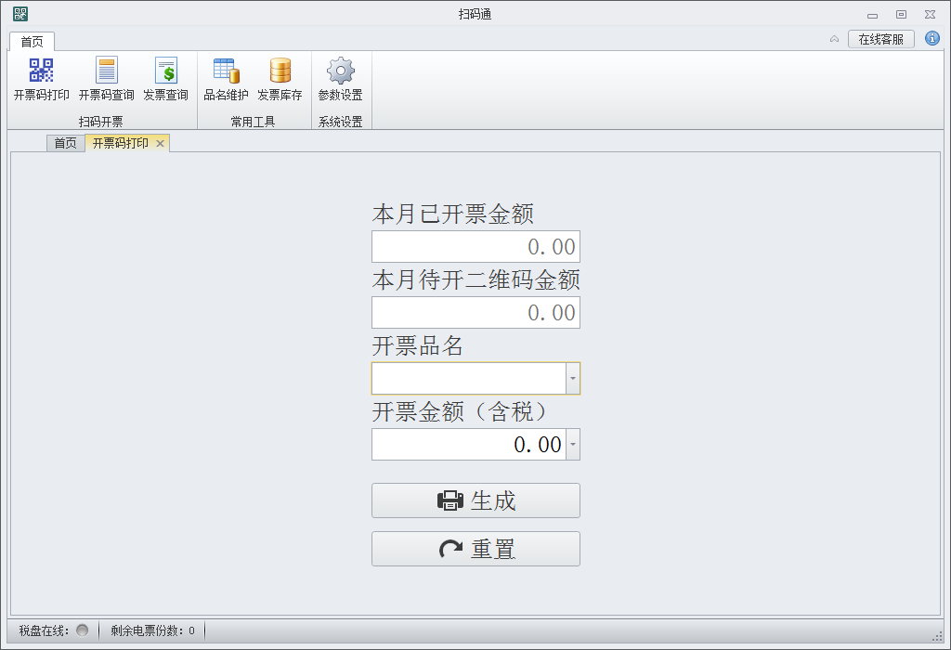
Task: Select the 开票码打印 document tab
Action: 120,143
